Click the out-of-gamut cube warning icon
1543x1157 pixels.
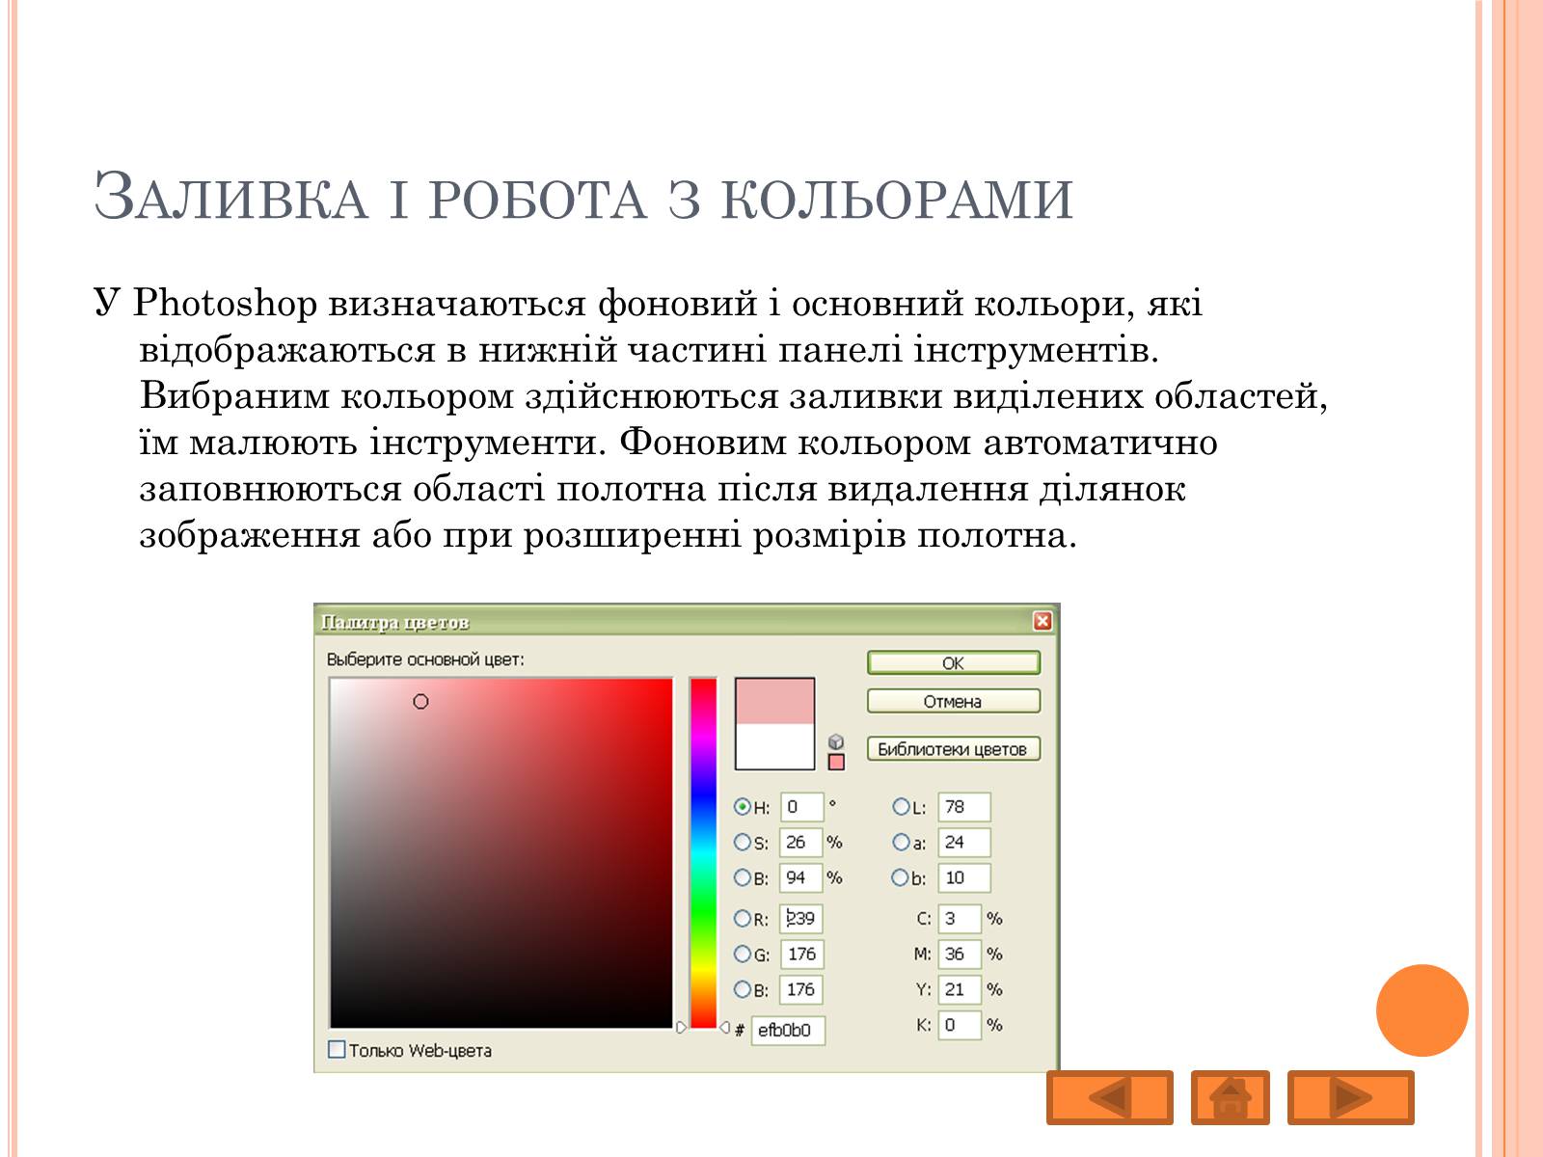pyautogui.click(x=836, y=741)
